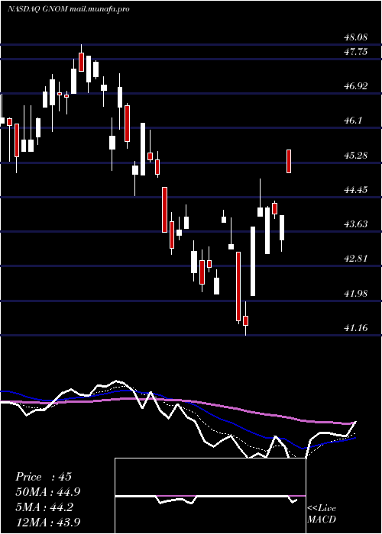
Task: Click the 12MA : 43.9 readout
Action: [48, 522]
